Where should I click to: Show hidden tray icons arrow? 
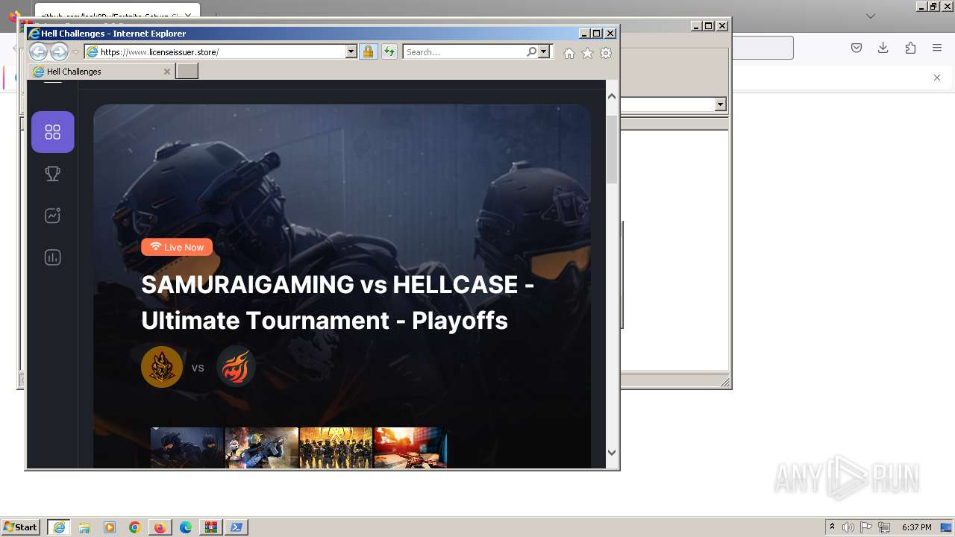tap(832, 527)
